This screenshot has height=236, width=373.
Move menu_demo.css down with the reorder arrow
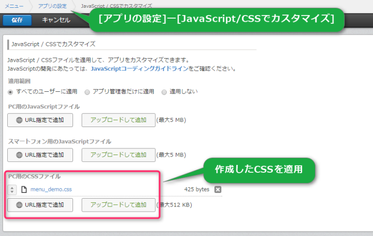point(12,192)
